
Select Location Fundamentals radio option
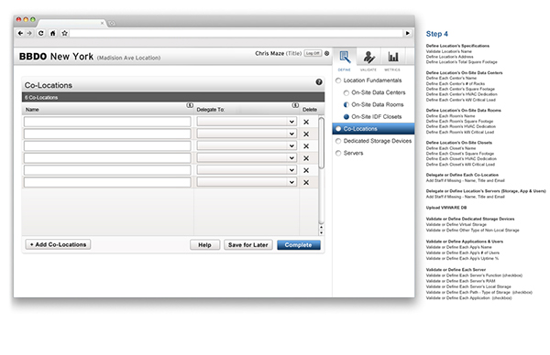coord(338,81)
